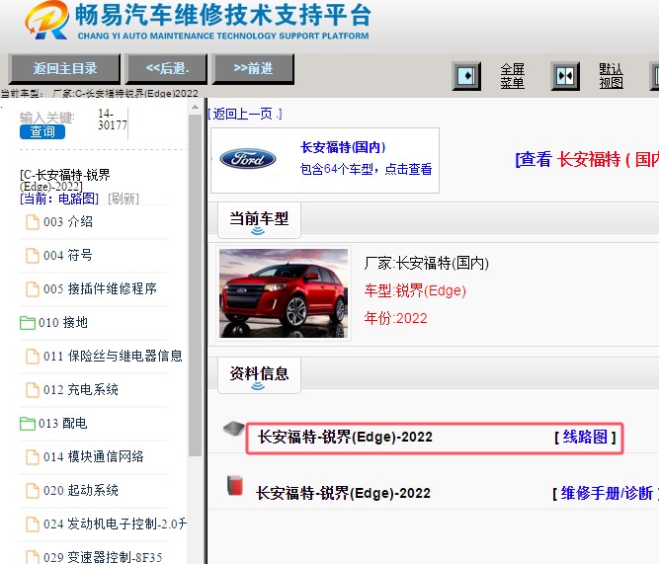
Task: Click the 畅易 platform logo icon
Action: point(46,20)
